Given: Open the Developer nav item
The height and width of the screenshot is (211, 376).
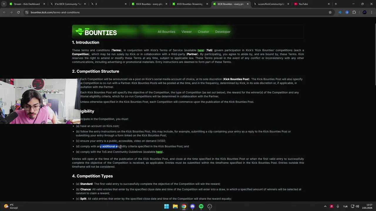Looking at the screenshot, I should click(223, 32).
